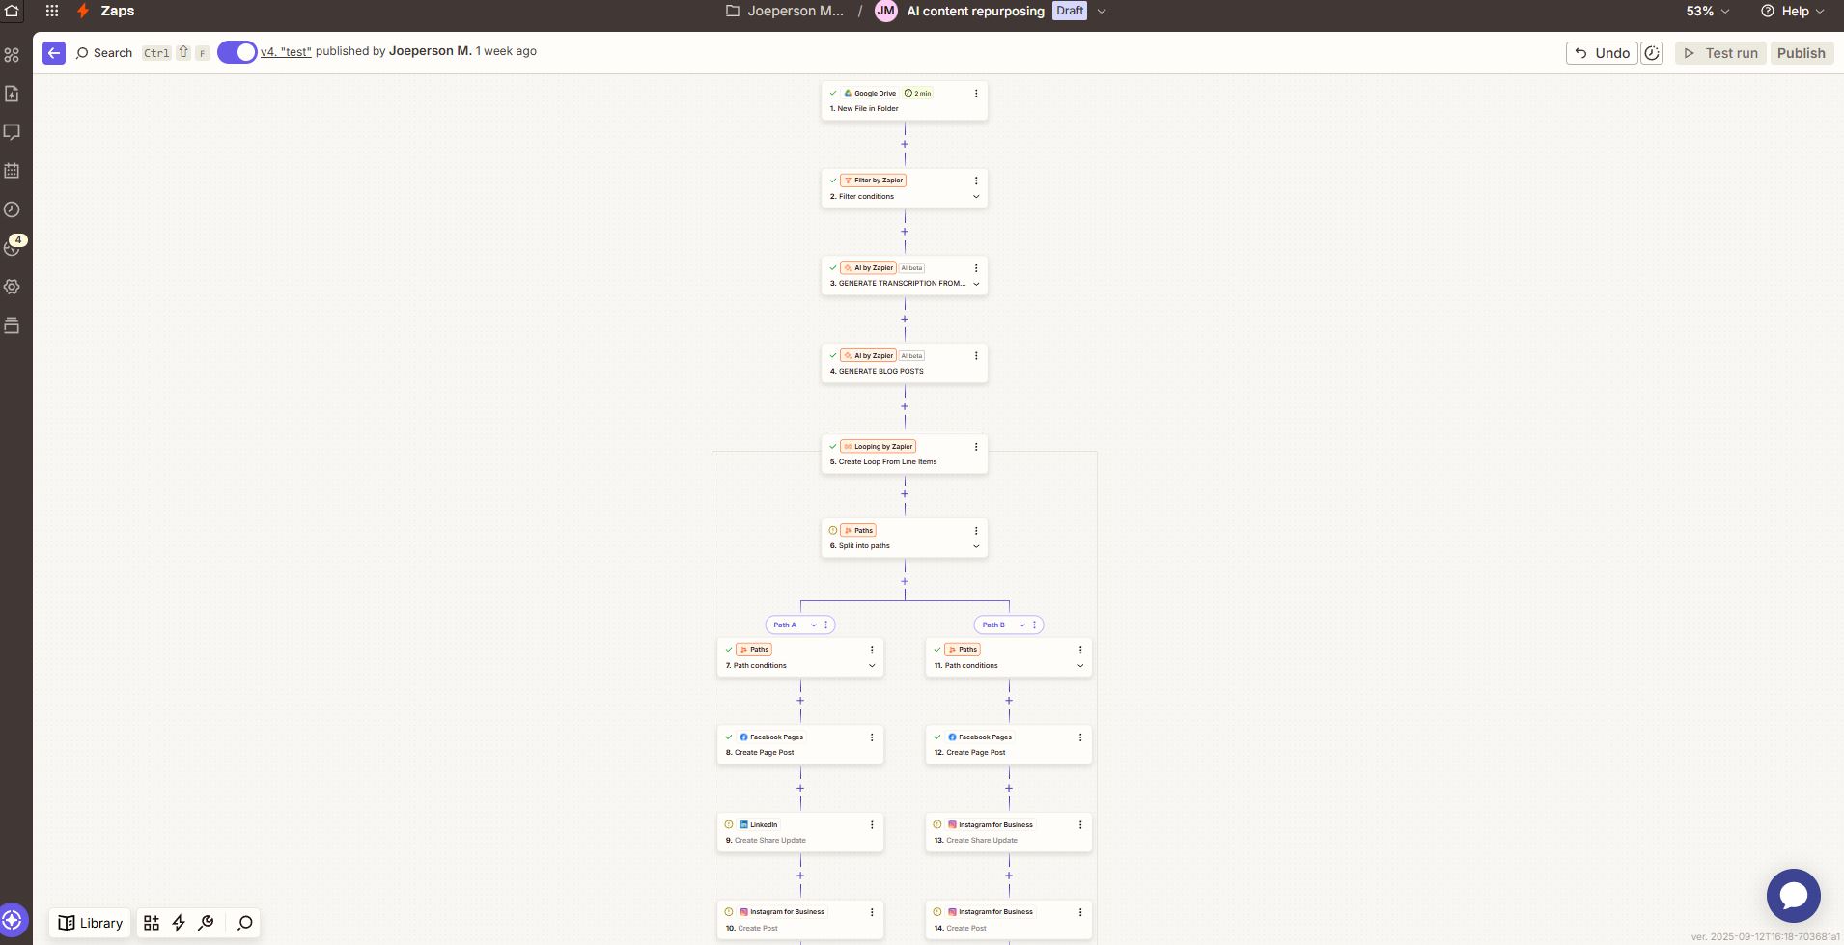Viewport: 1844px width, 945px height.
Task: Click the Undo button
Action: pyautogui.click(x=1602, y=53)
